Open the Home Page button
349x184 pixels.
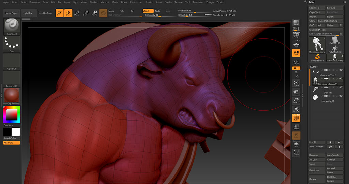[11, 13]
